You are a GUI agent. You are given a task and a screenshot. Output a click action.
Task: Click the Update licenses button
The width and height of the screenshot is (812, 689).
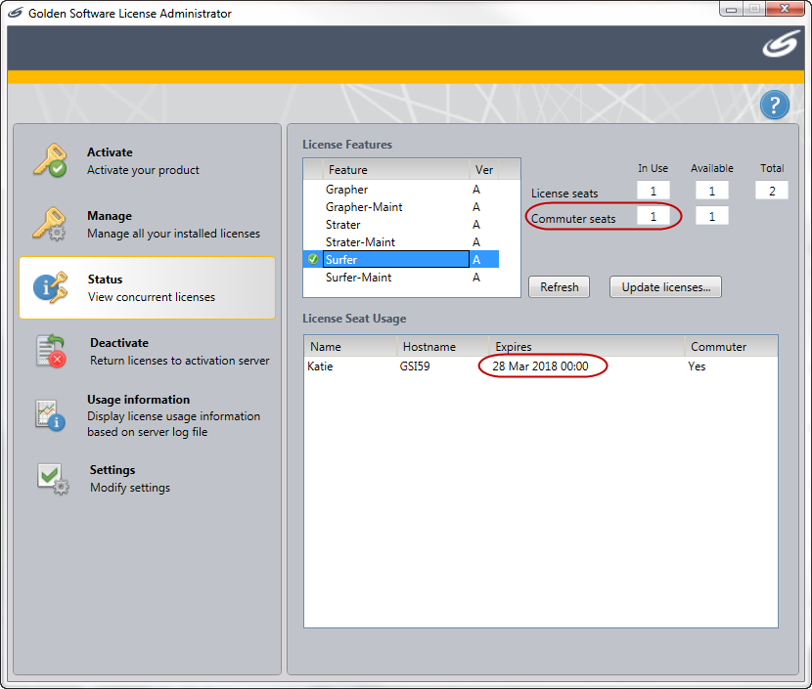[x=665, y=287]
